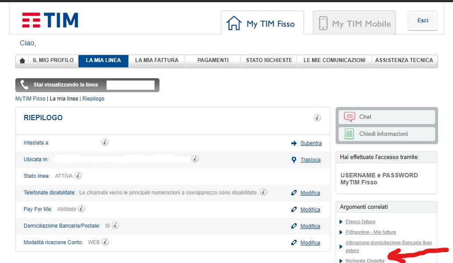This screenshot has width=453, height=263.
Task: Click info icon beside Domiciliazione Bancaria/Postale
Action: (x=115, y=225)
